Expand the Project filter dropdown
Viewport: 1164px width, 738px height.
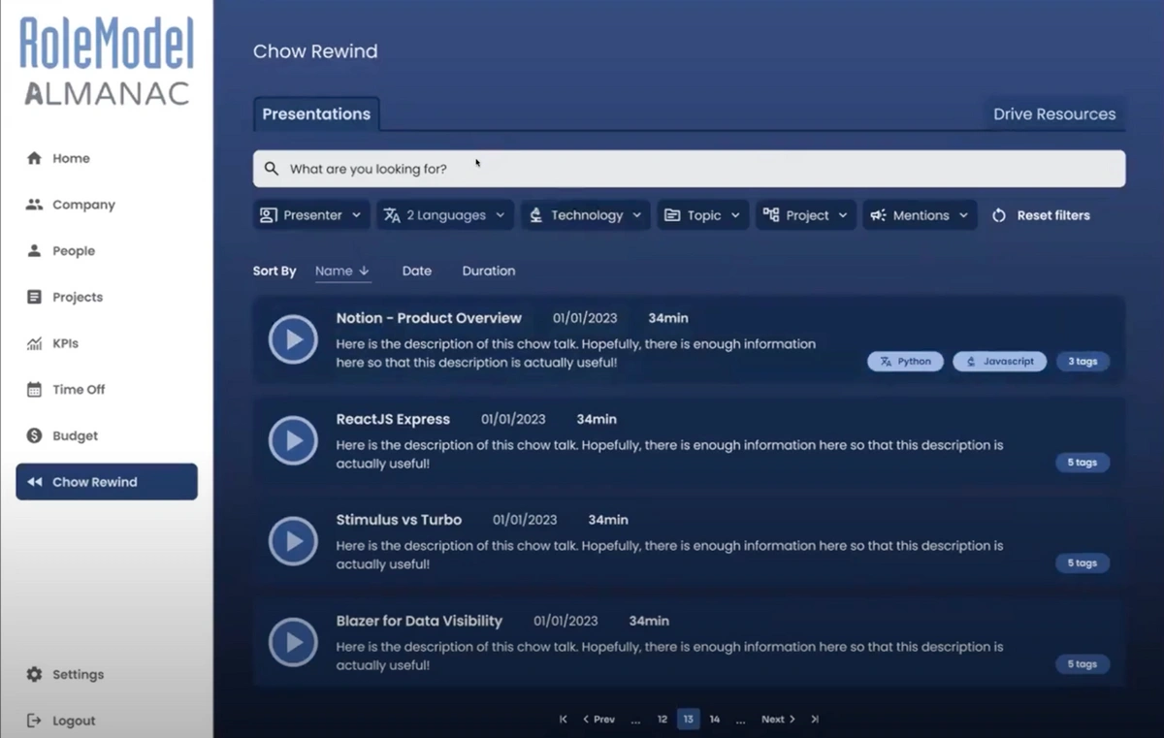[805, 215]
